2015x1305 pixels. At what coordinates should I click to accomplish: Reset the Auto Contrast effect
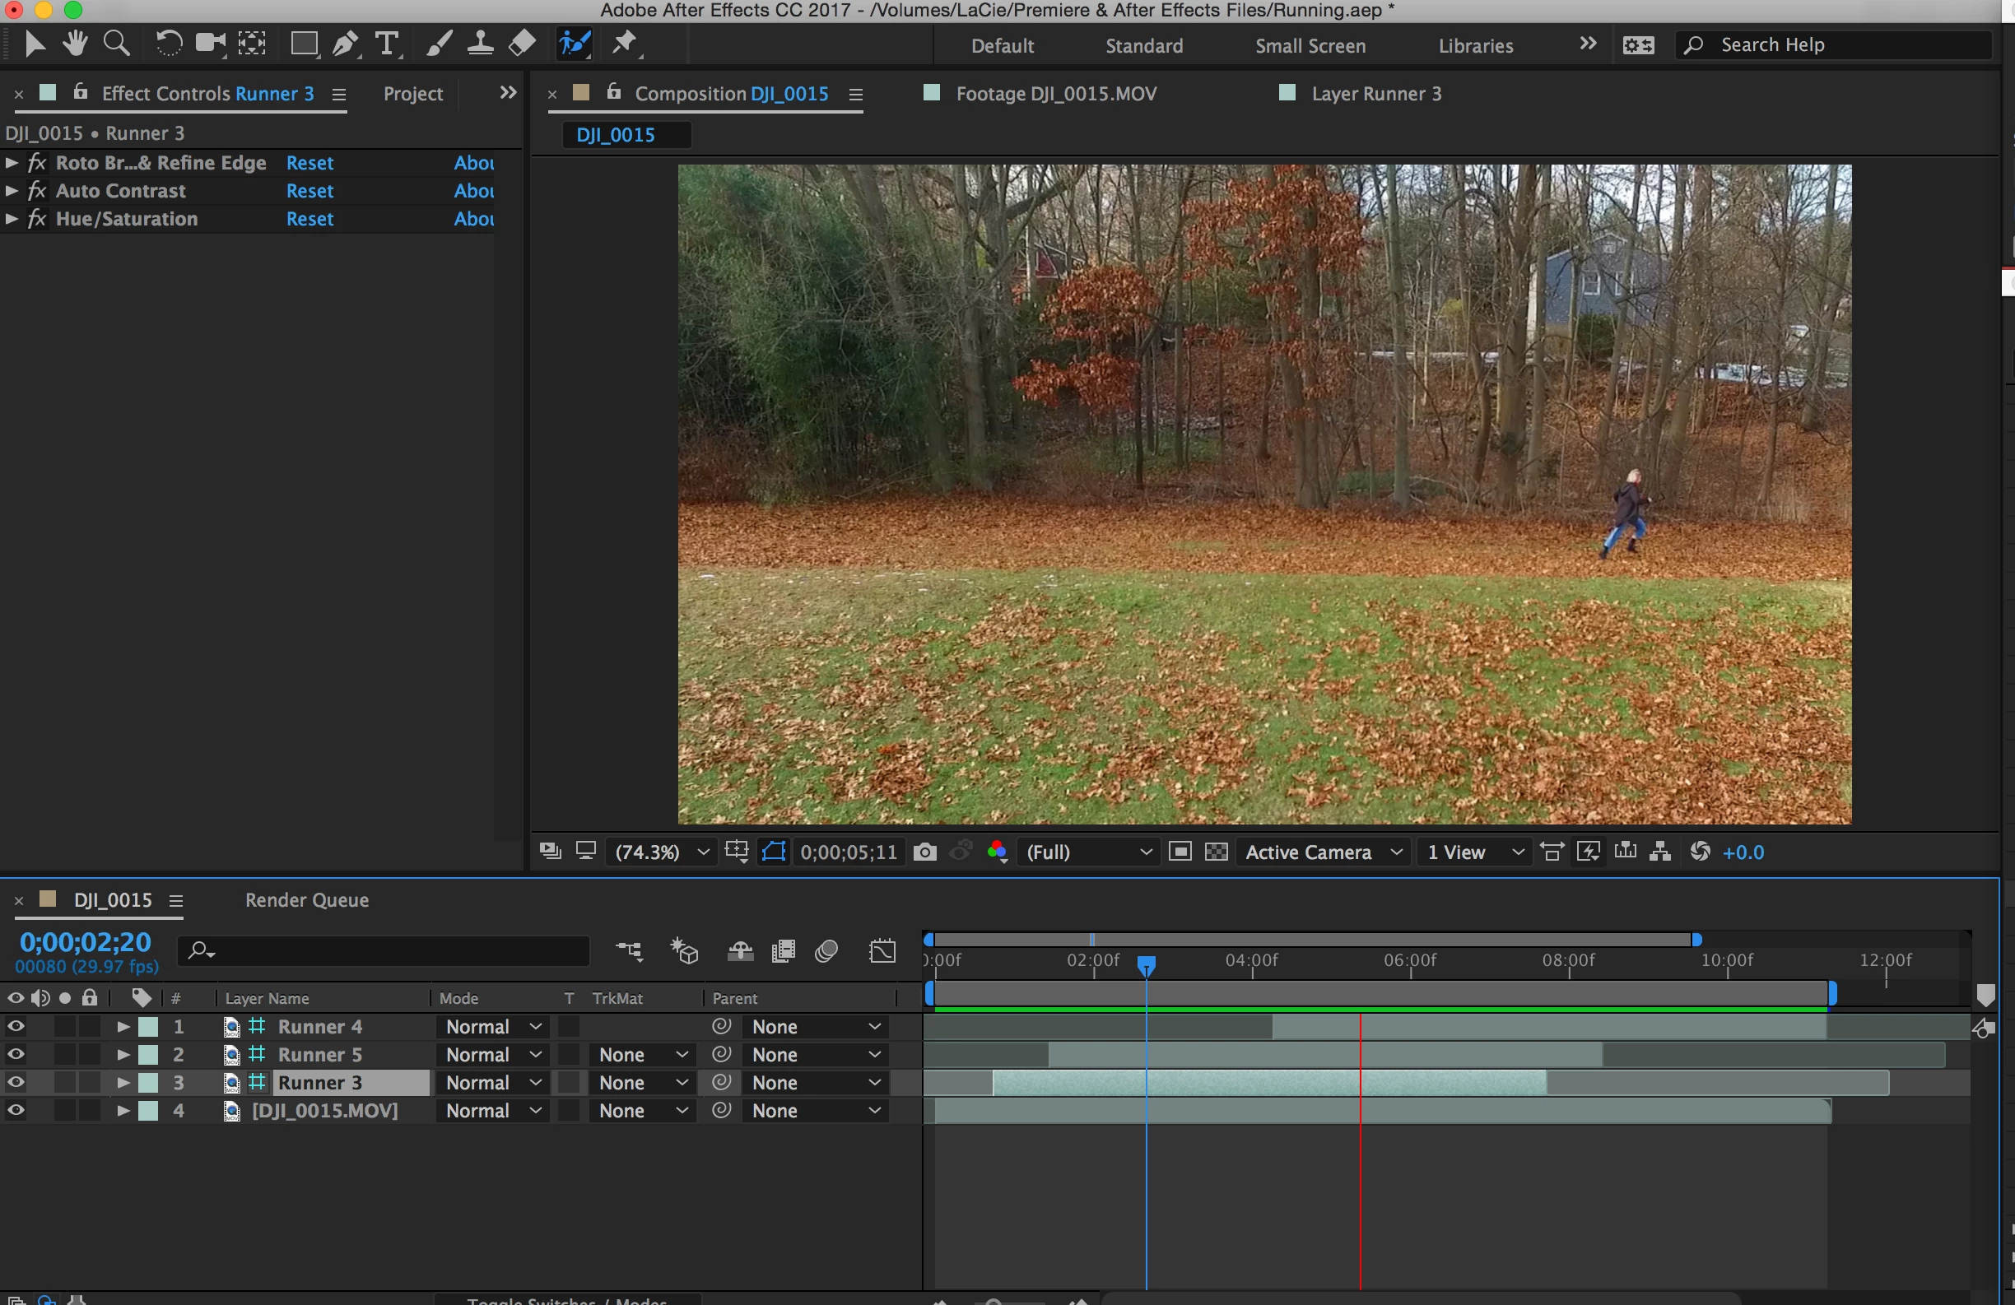(309, 191)
